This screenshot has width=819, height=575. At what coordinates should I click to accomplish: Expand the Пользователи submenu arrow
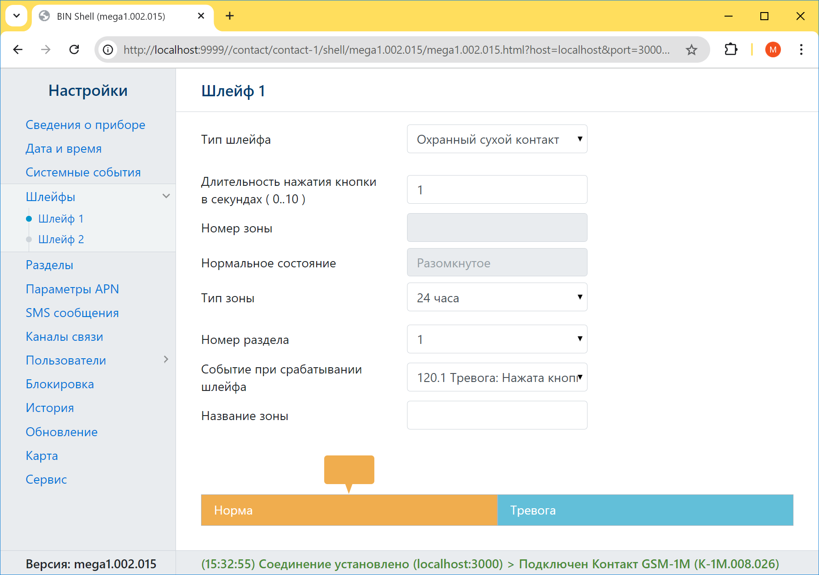[x=166, y=360]
